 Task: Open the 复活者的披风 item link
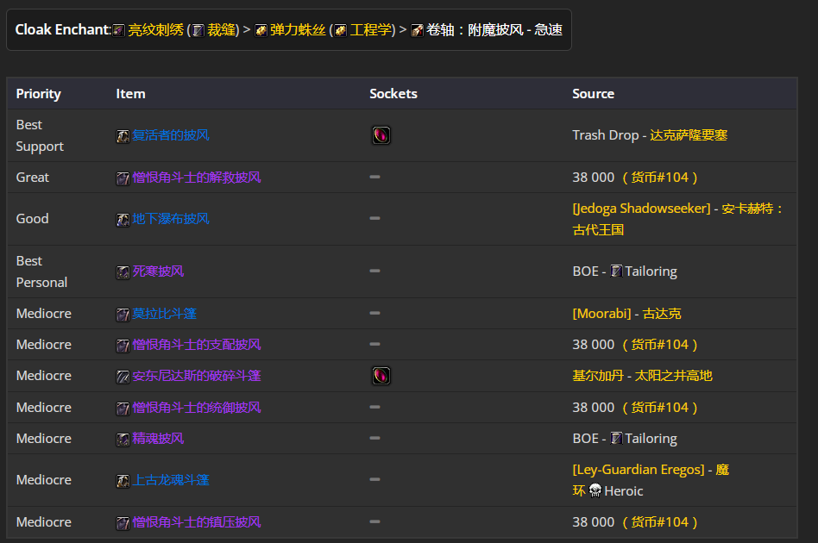pos(171,135)
